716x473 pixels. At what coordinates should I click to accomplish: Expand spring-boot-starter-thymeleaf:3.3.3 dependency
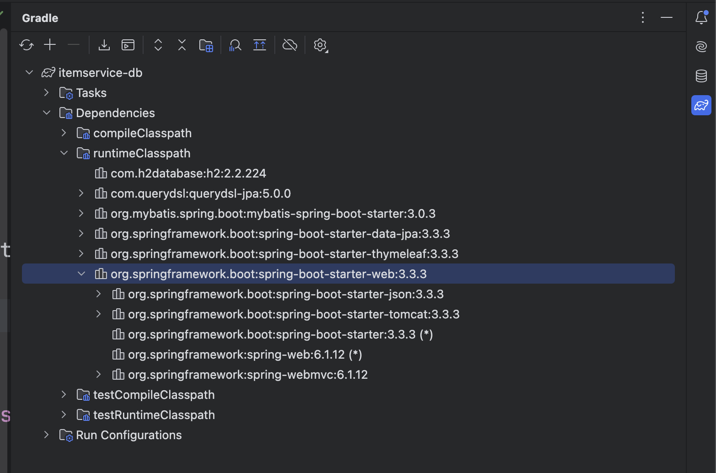point(81,253)
